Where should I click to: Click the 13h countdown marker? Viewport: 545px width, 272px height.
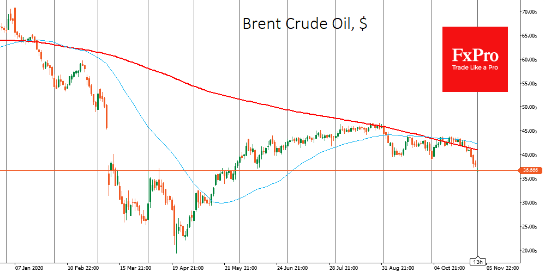coord(478,260)
